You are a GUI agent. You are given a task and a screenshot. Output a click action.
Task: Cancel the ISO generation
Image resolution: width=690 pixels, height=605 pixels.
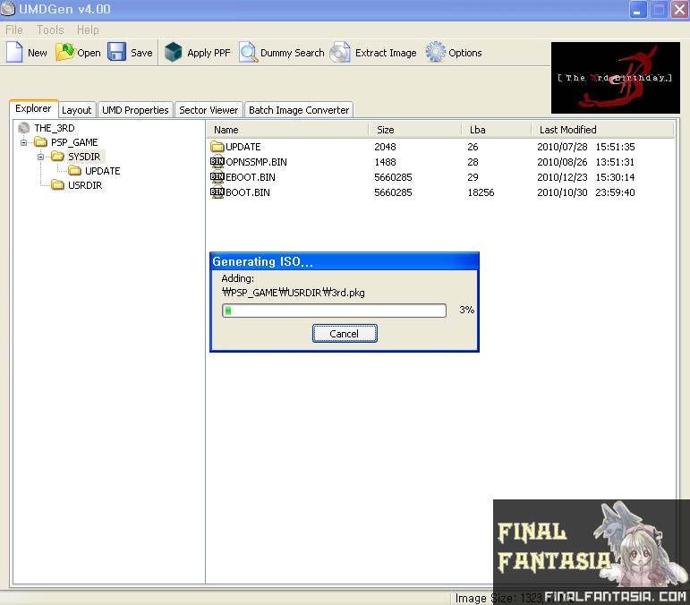point(345,334)
